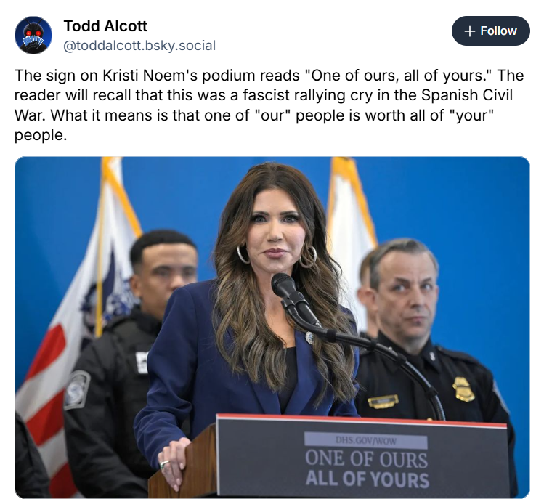Click the "ONE OF OURS" text on the sign
The image size is (536, 499).
coord(366,458)
